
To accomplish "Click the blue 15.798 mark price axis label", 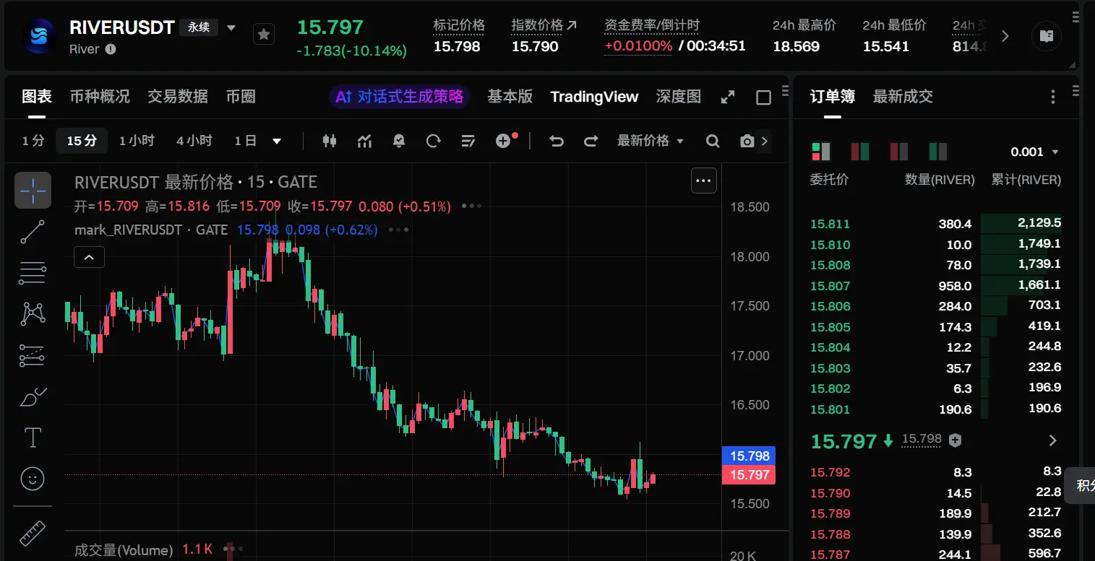I will coord(749,456).
